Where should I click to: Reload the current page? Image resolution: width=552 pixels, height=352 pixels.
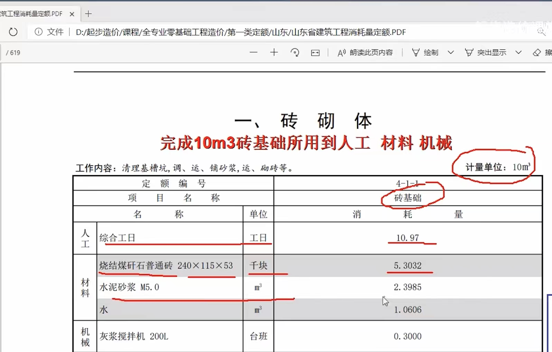pos(13,32)
